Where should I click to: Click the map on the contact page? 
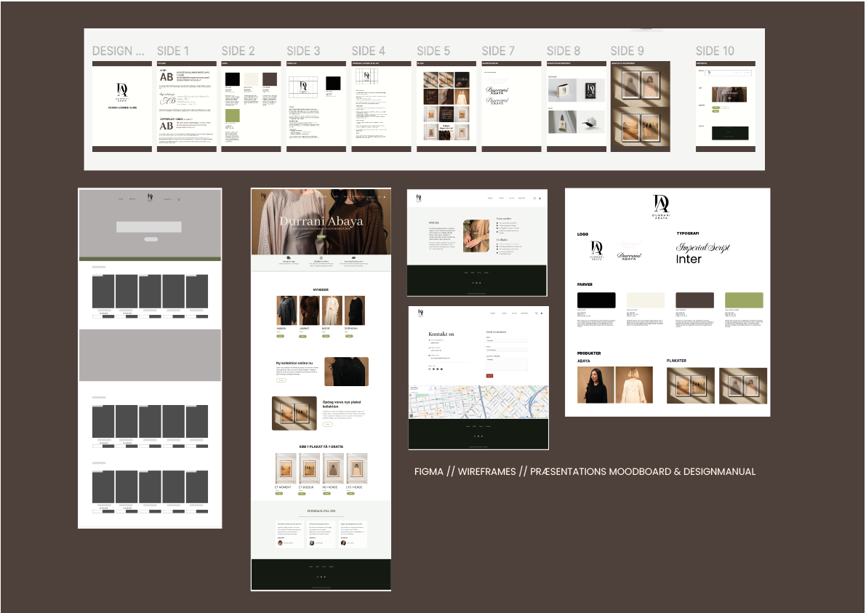[x=478, y=402]
